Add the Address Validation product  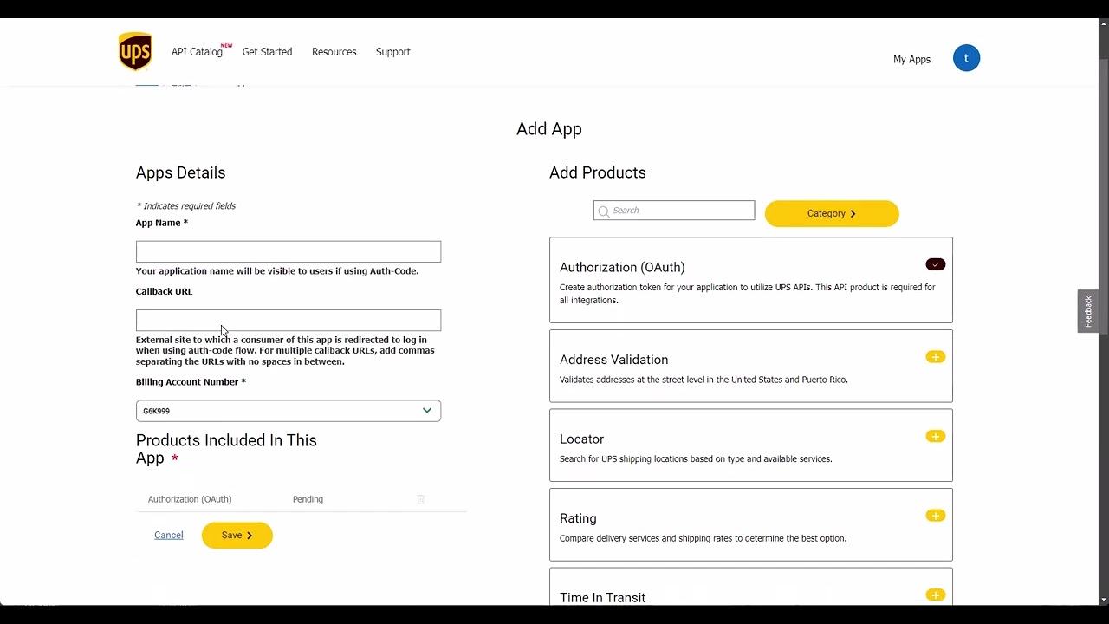tap(935, 357)
